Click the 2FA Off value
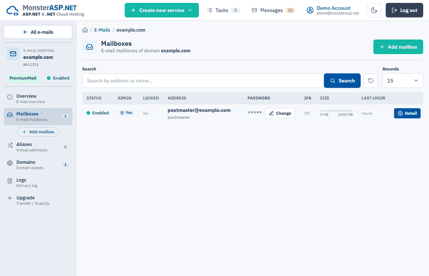Viewport: 429px width, 276px height. point(307,113)
